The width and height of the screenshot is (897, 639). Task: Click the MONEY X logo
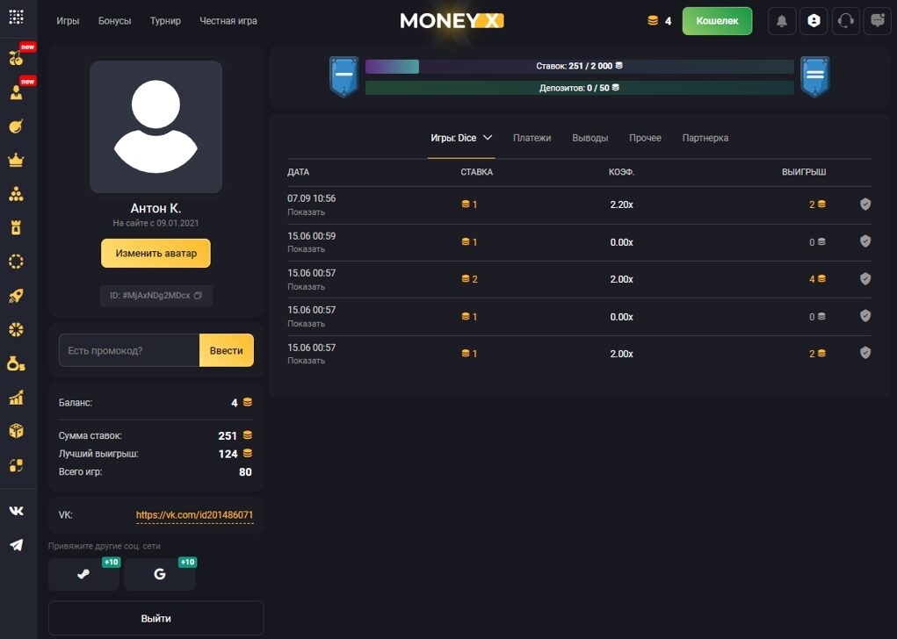coord(452,21)
